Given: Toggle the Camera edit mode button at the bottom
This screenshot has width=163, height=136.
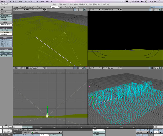Looking at the screenshot, I should click(44, 135).
